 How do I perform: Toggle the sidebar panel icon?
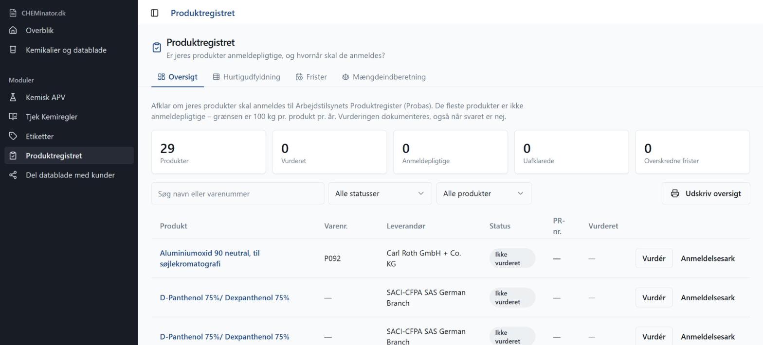pyautogui.click(x=154, y=13)
